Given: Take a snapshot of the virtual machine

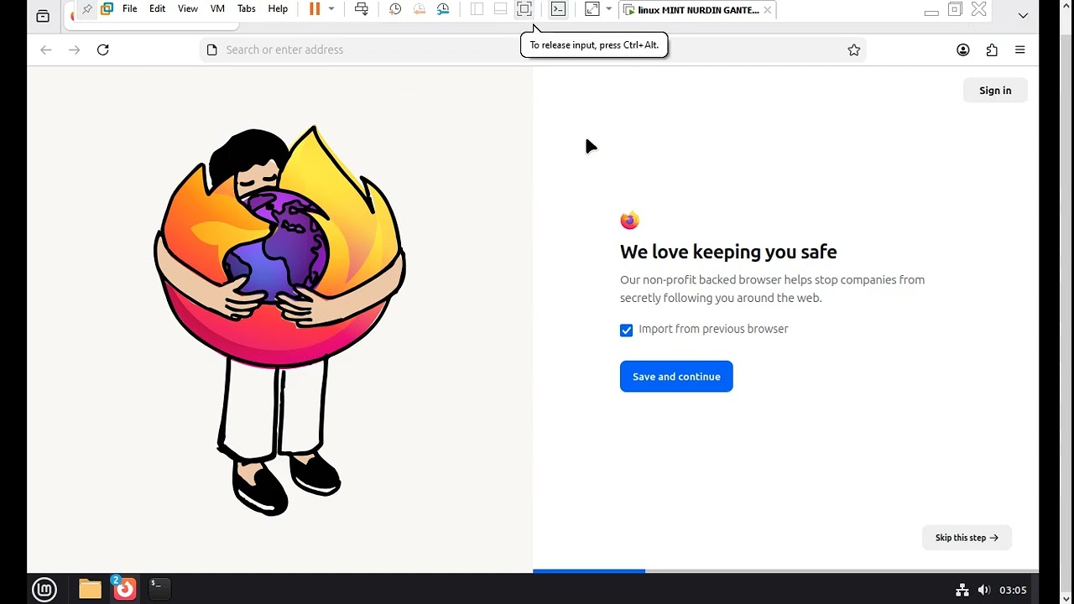Looking at the screenshot, I should (395, 9).
